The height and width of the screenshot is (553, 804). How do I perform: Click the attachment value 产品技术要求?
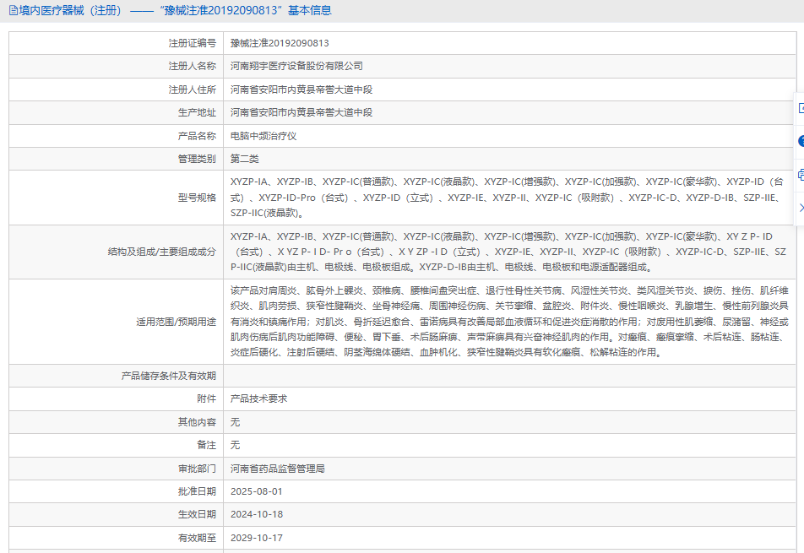point(258,398)
